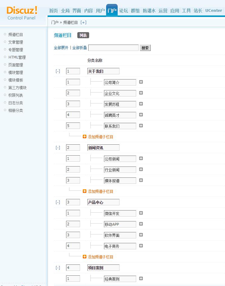The height and width of the screenshot is (286, 225).
Task: Add a sub-column under 经典案例
Action: pos(141,278)
